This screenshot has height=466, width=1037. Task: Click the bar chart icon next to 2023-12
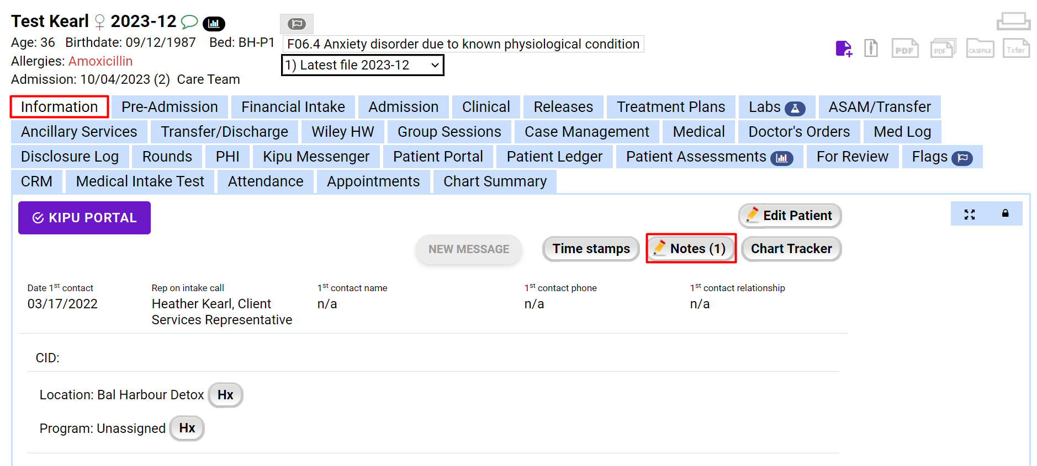coord(214,23)
